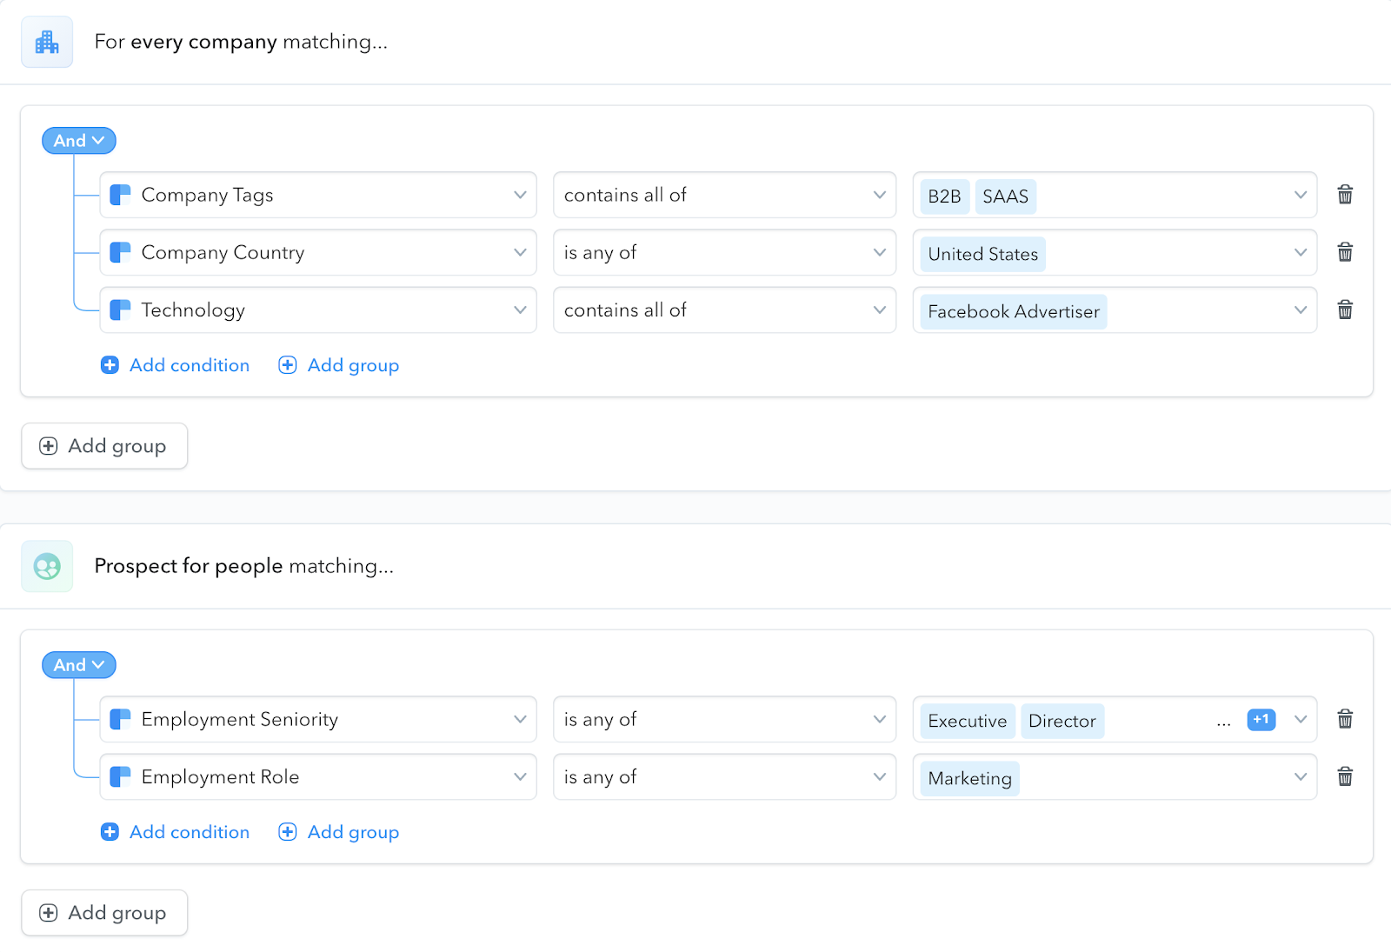The width and height of the screenshot is (1391, 952).
Task: Click the Employment Role field icon
Action: (x=120, y=776)
